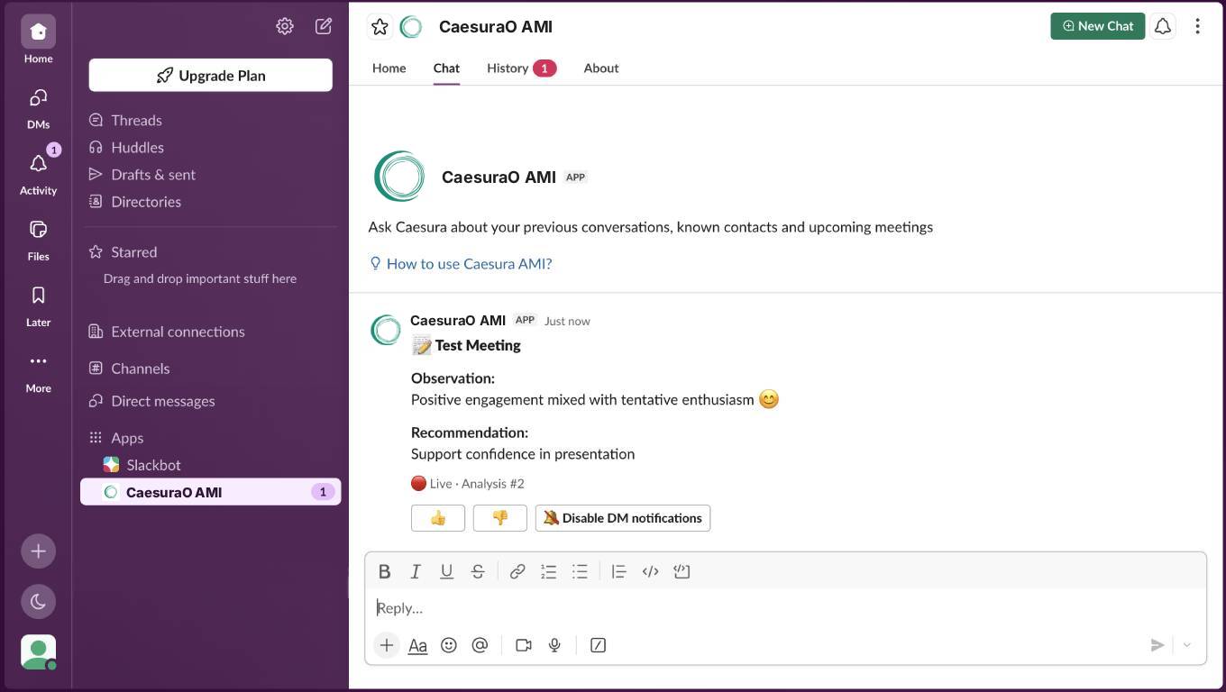Mention someone with the @ icon
Viewport: 1226px width, 692px height.
tap(480, 645)
